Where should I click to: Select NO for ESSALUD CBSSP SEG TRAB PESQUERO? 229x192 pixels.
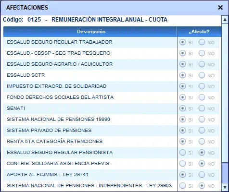click(202, 53)
